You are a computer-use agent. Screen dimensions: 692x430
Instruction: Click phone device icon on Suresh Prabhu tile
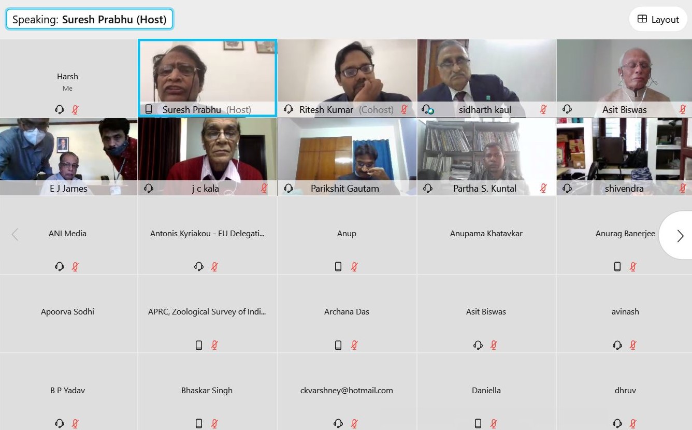(149, 109)
